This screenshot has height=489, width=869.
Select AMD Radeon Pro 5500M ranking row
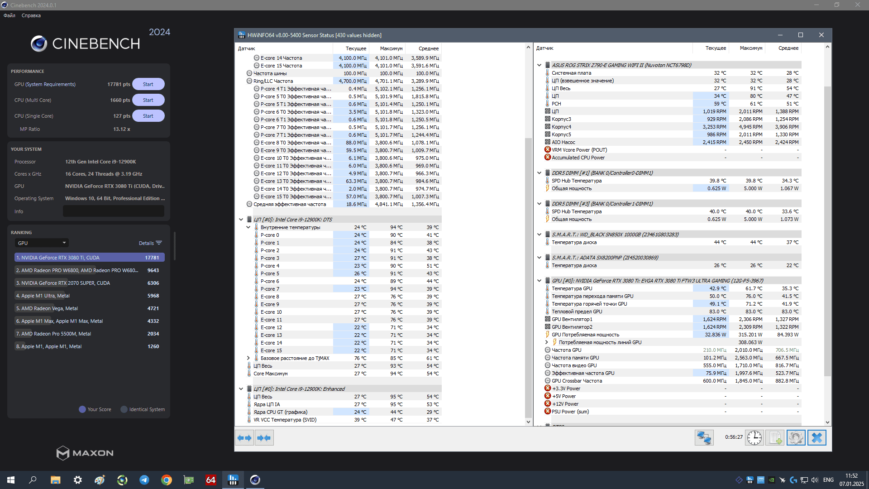point(89,334)
